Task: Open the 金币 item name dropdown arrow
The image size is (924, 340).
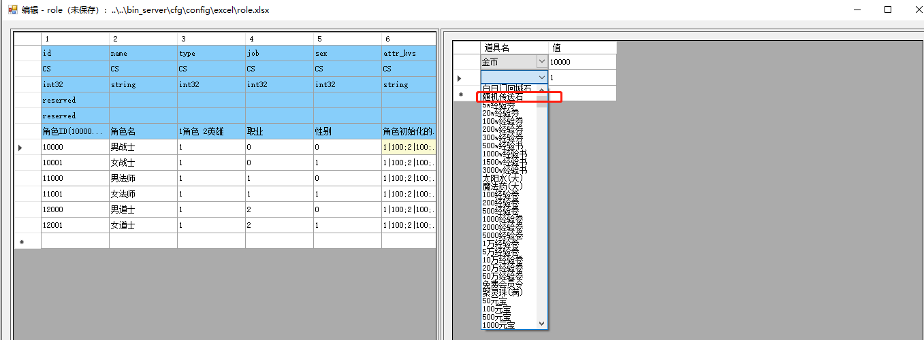Action: (542, 62)
